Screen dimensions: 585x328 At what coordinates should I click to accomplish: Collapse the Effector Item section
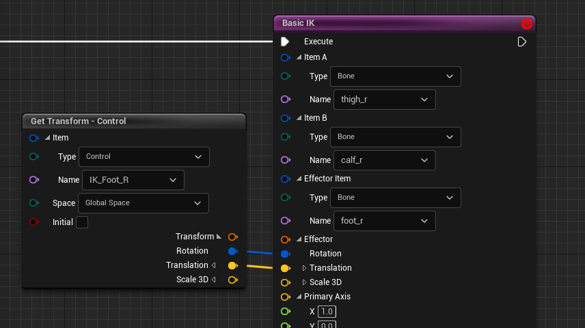299,179
